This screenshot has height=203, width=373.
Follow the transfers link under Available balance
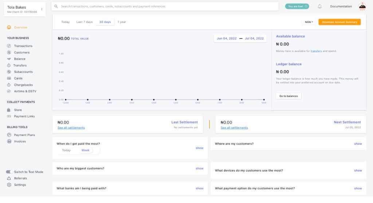[316, 51]
